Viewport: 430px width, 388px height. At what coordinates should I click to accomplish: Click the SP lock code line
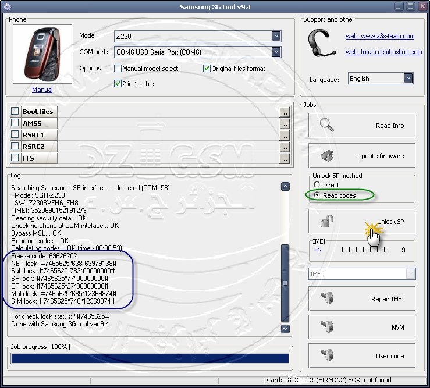click(60, 278)
